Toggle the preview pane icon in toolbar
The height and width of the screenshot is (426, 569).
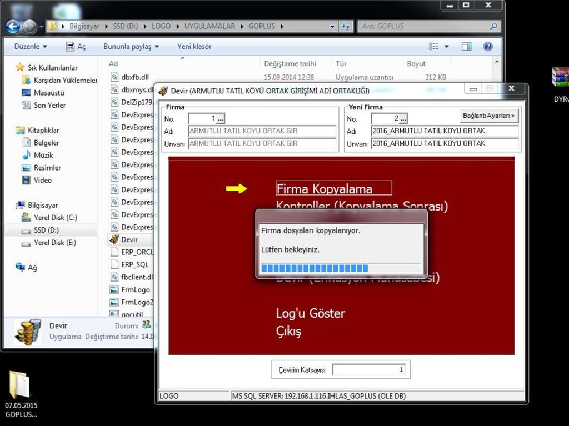[467, 47]
